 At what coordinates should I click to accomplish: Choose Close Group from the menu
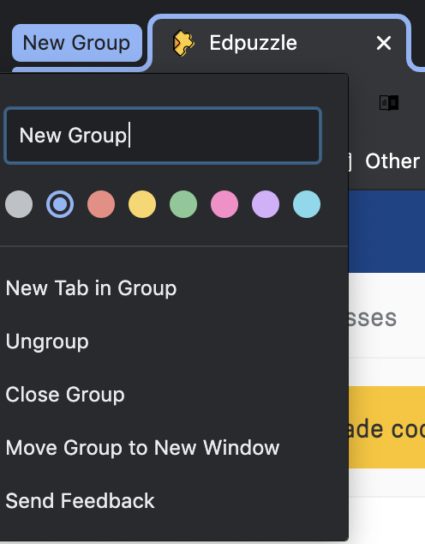pyautogui.click(x=174, y=395)
